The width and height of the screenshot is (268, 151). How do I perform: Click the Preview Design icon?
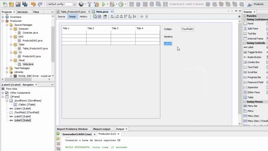click(x=105, y=17)
